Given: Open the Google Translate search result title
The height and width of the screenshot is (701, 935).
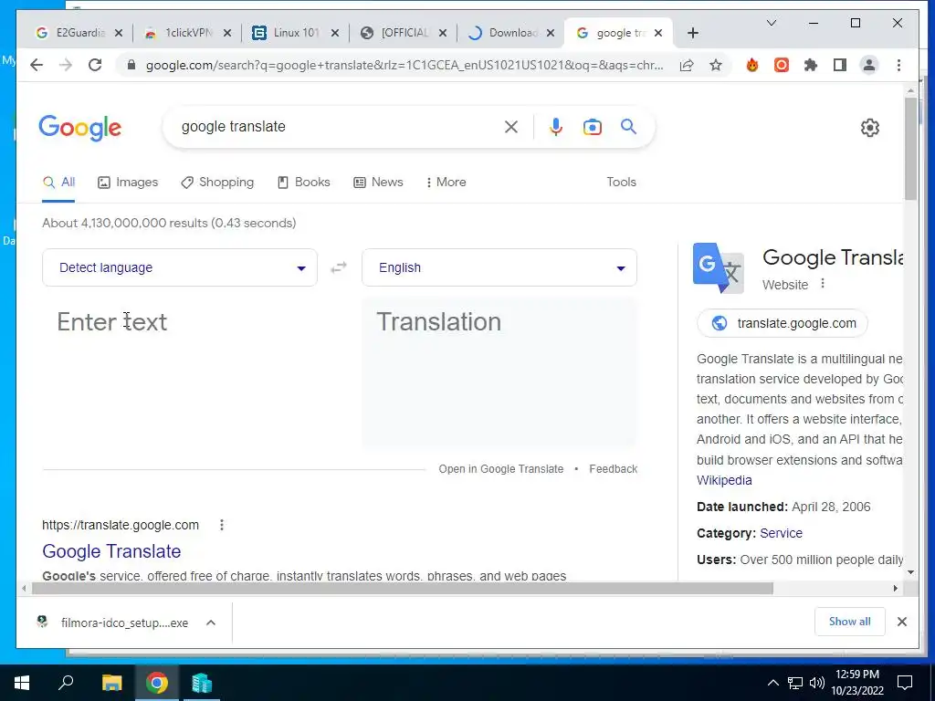Looking at the screenshot, I should [111, 551].
